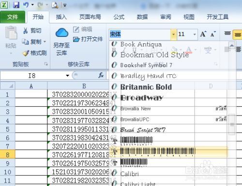Switch to the 插入 tab

pyautogui.click(x=61, y=17)
